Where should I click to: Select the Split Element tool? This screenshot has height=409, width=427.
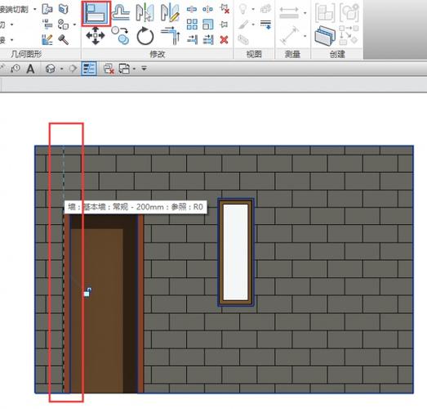(x=191, y=9)
